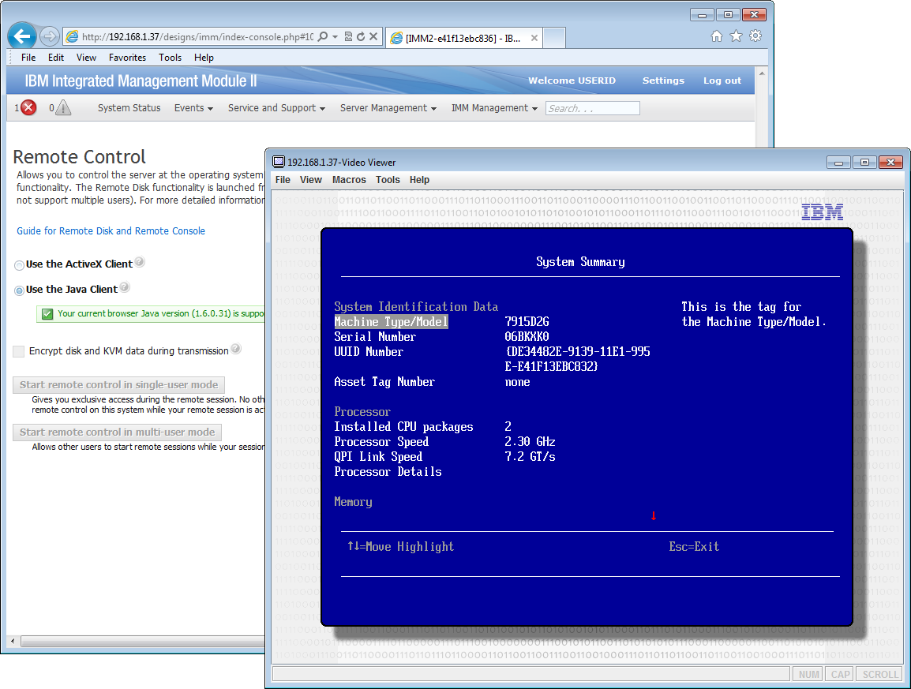The image size is (911, 689).
Task: Click the red critical error count icon
Action: 28,108
